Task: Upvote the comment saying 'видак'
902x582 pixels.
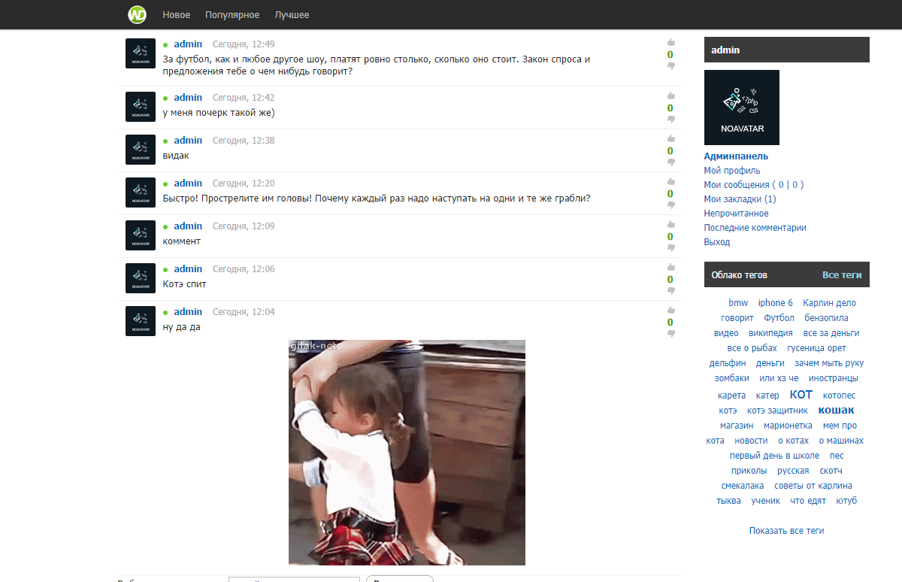Action: pos(671,139)
